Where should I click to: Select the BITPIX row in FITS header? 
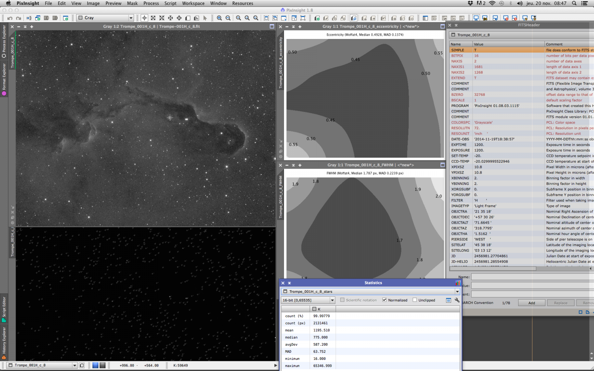(x=457, y=56)
